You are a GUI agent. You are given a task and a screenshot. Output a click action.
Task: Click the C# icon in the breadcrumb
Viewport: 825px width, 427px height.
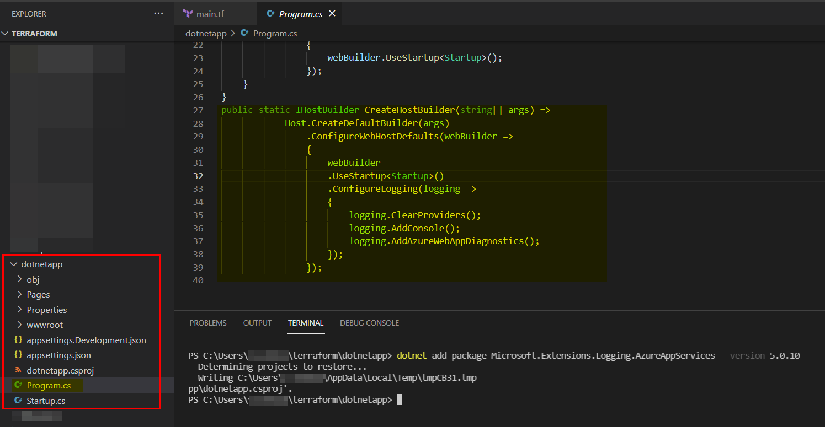click(x=245, y=34)
